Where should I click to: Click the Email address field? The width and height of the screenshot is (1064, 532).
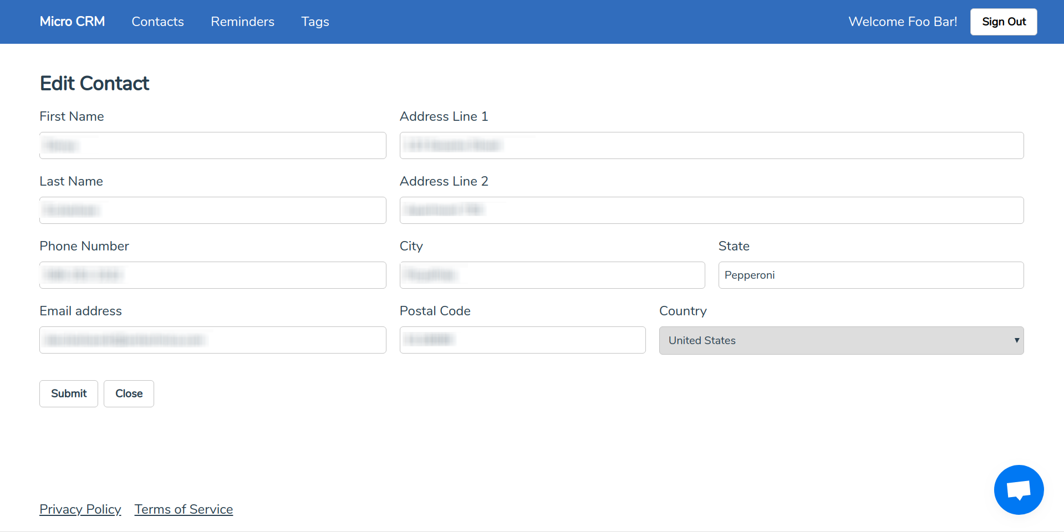click(x=212, y=340)
